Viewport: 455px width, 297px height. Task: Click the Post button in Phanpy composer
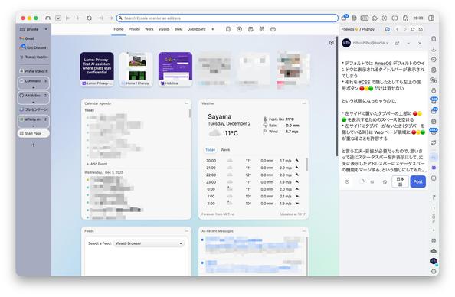[418, 182]
